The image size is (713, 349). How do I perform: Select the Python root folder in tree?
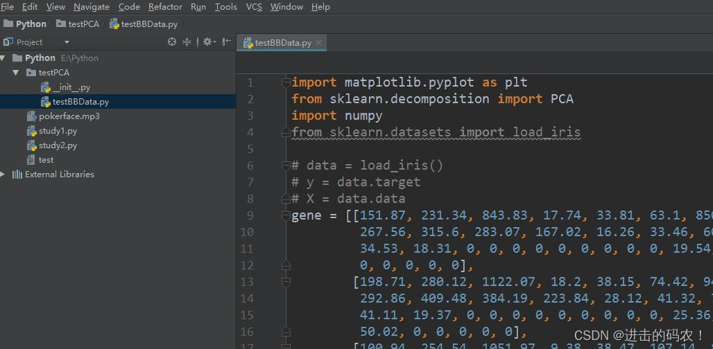pos(40,57)
